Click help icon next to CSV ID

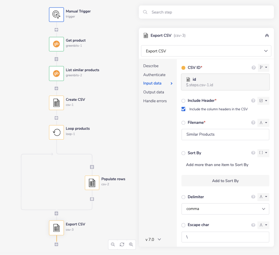pos(253,68)
